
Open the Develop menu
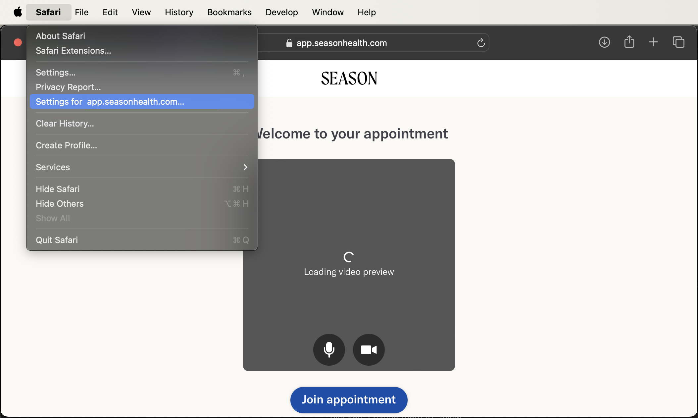click(x=281, y=12)
